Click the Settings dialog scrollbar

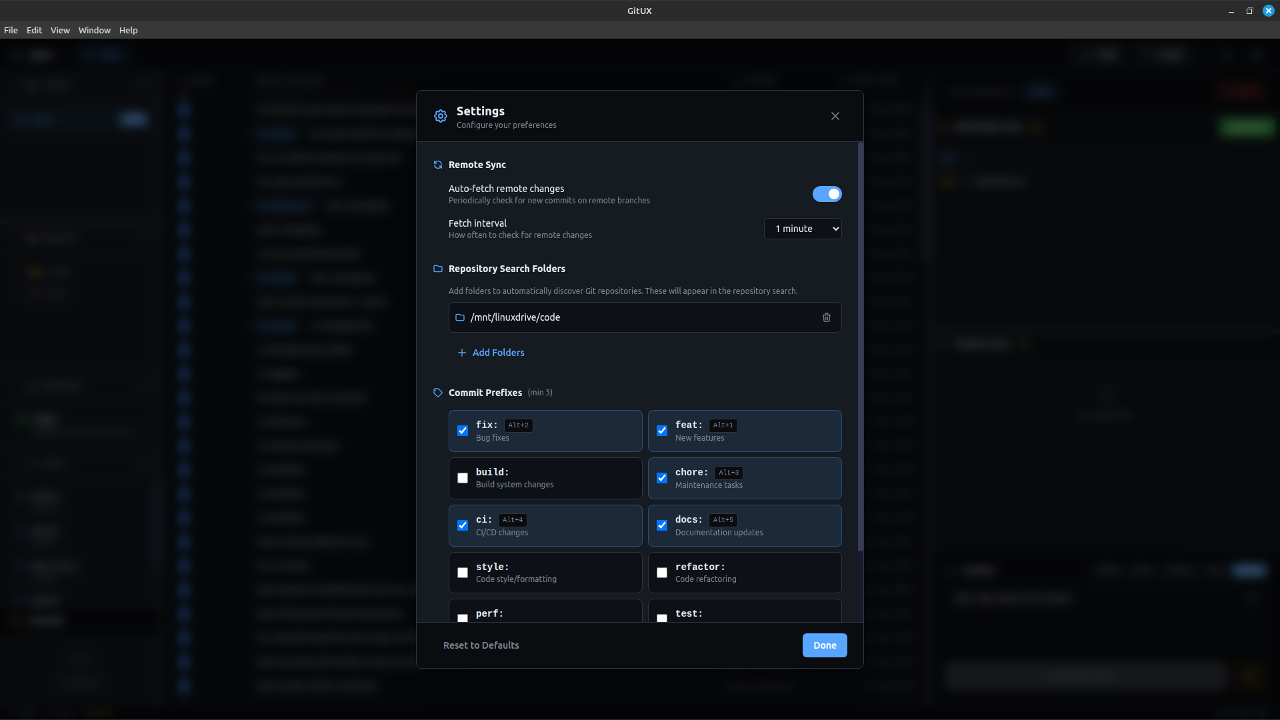pyautogui.click(x=859, y=347)
